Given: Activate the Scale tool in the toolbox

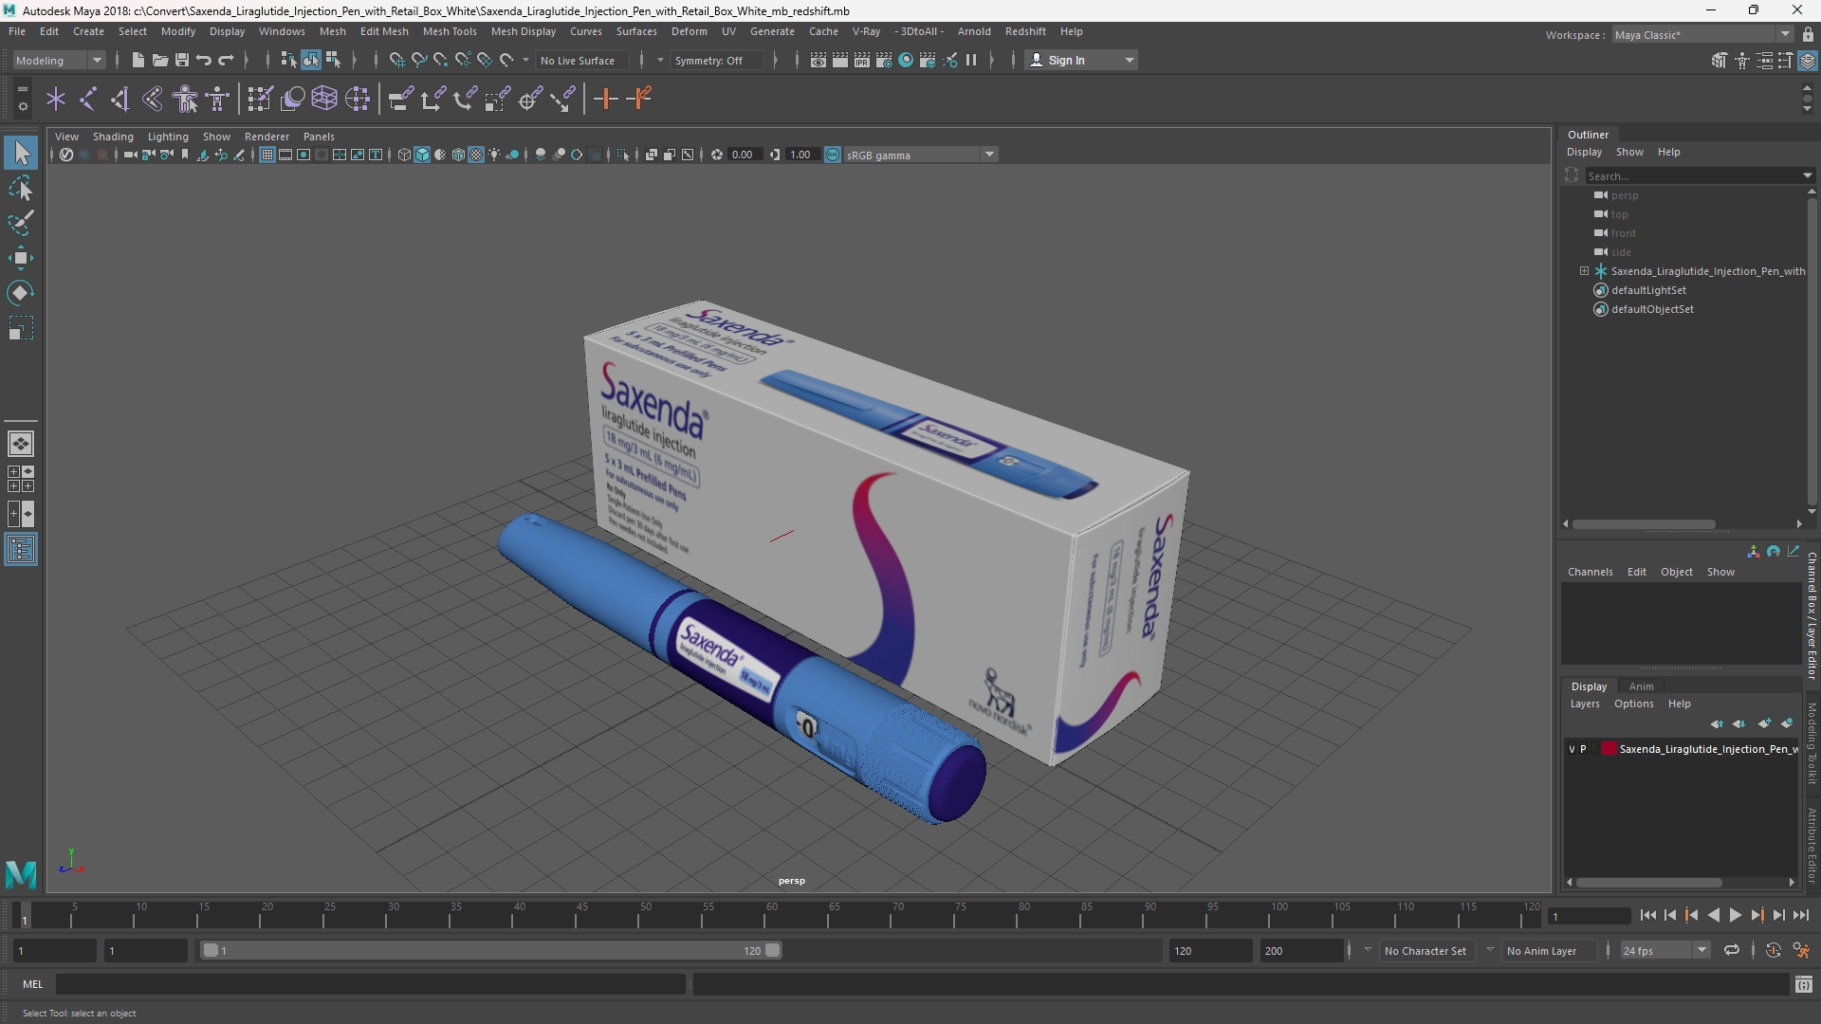Looking at the screenshot, I should click(x=21, y=328).
